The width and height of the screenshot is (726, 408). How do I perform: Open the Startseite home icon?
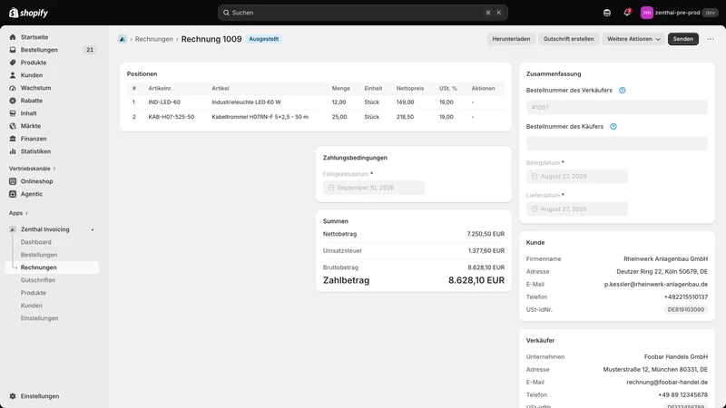(13, 37)
